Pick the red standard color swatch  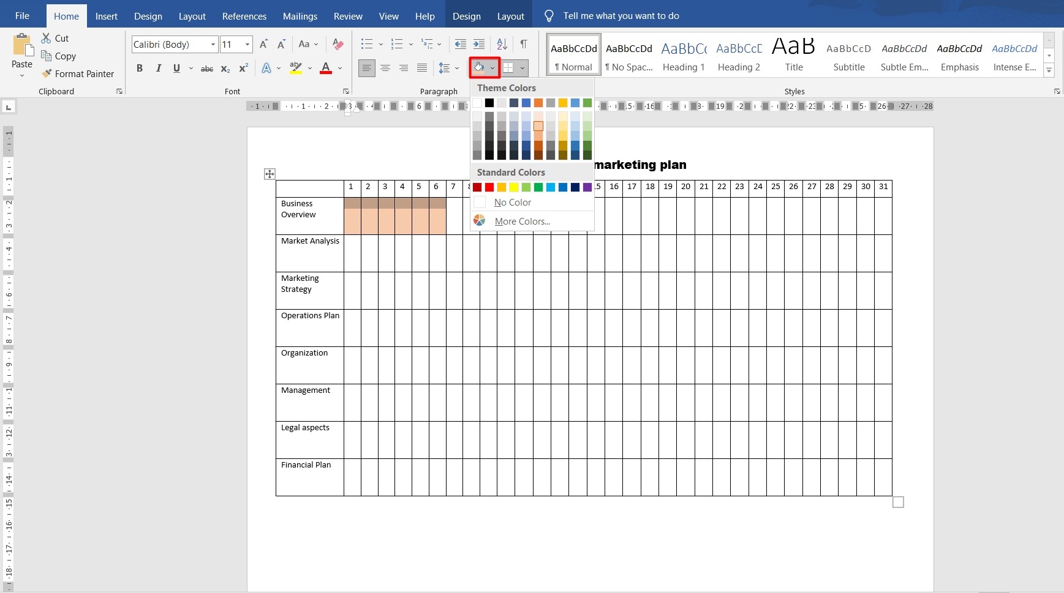[488, 187]
